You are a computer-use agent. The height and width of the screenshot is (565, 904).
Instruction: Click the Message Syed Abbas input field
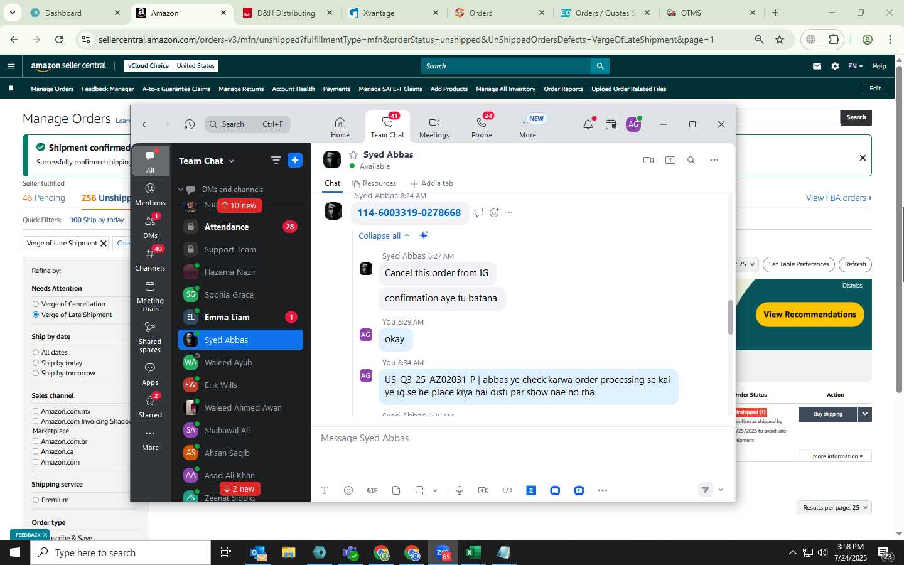click(523, 438)
